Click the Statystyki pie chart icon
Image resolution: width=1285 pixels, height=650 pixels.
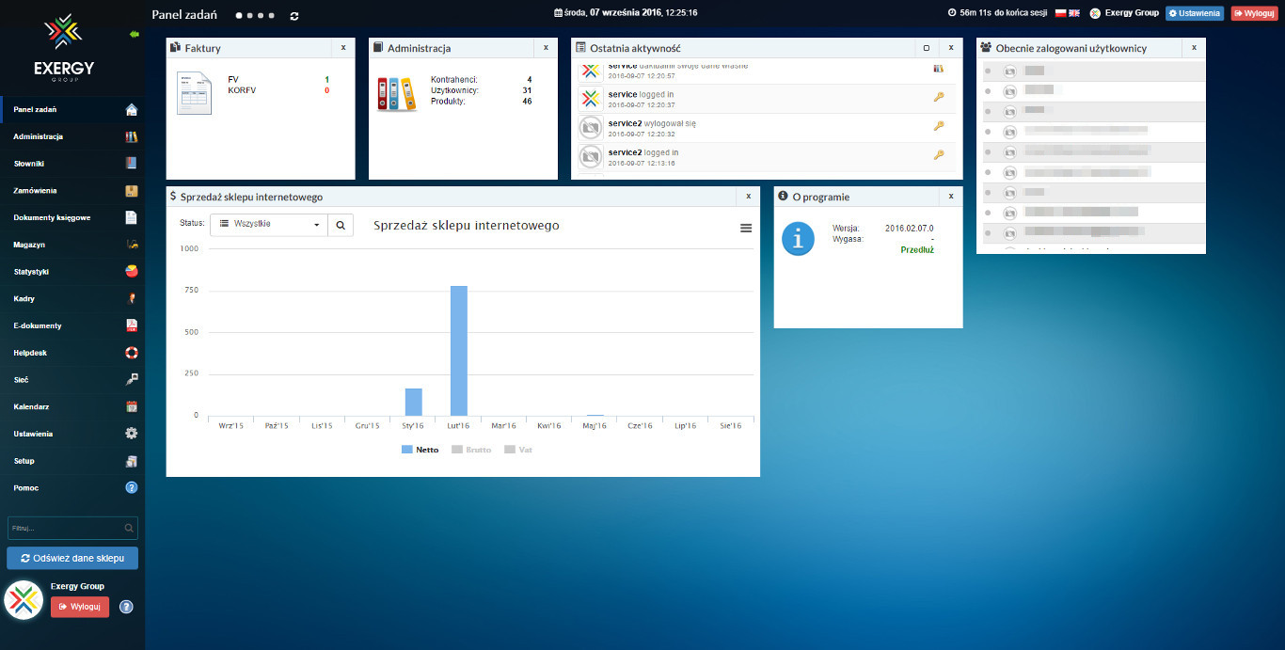pos(132,272)
